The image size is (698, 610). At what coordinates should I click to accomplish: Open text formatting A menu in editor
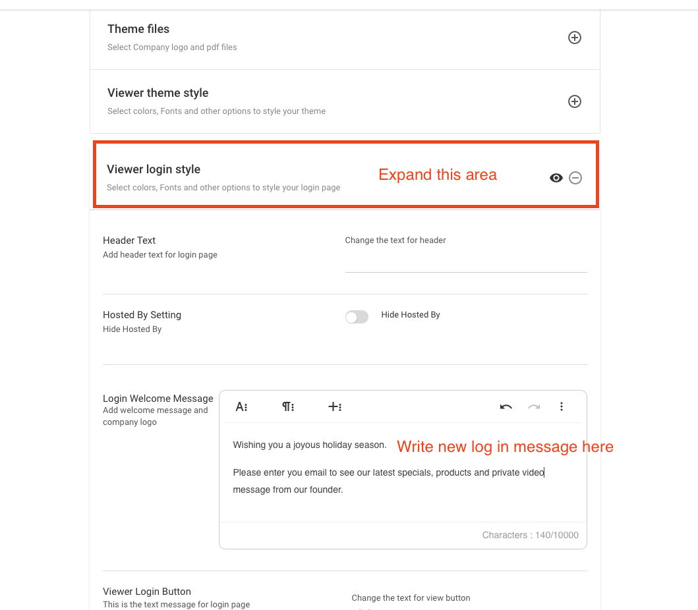(x=242, y=406)
